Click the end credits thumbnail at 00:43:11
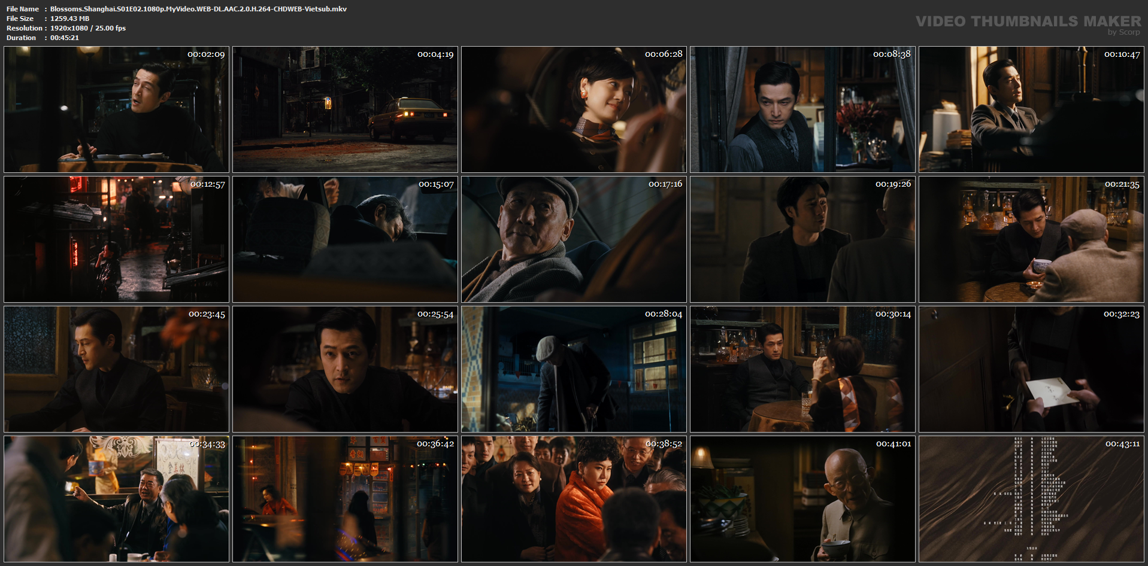Screen dimensions: 1148x566 pos(1031,499)
